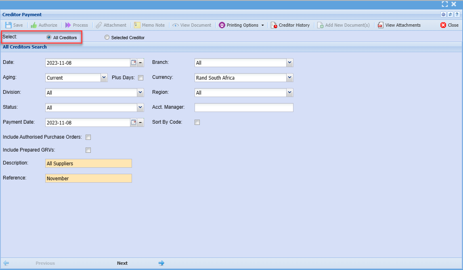Expand the Branch dropdown

pos(289,63)
